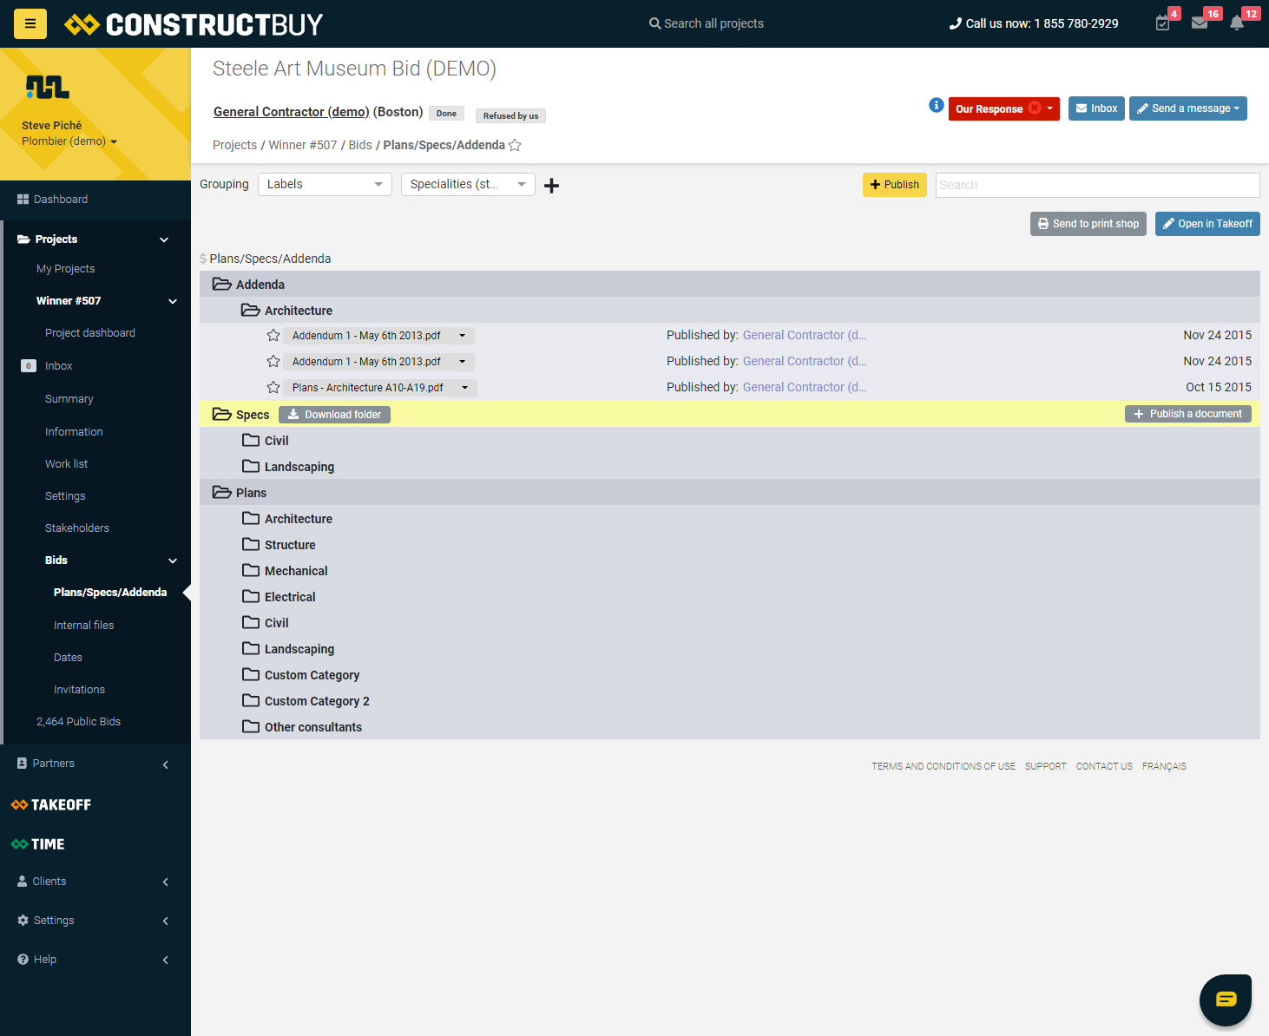Star the Plans - Architecture A10-A19.pdf file
The width and height of the screenshot is (1269, 1036).
click(273, 388)
